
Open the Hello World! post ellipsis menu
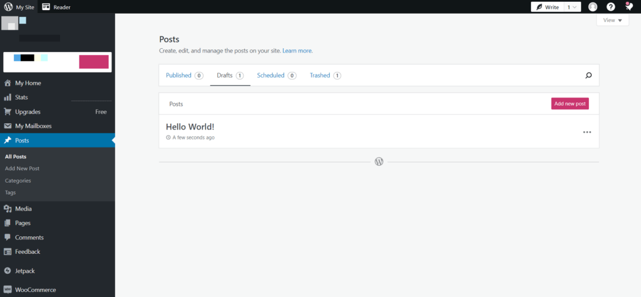click(587, 132)
